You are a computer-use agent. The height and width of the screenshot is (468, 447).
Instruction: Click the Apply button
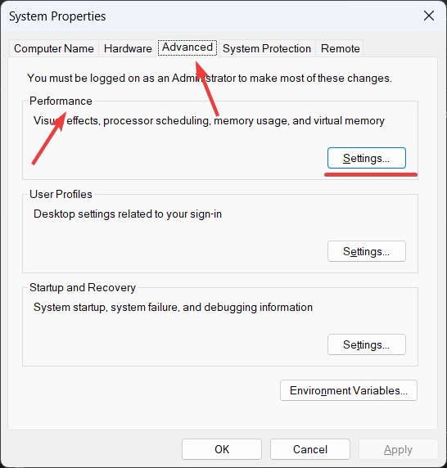coord(398,449)
